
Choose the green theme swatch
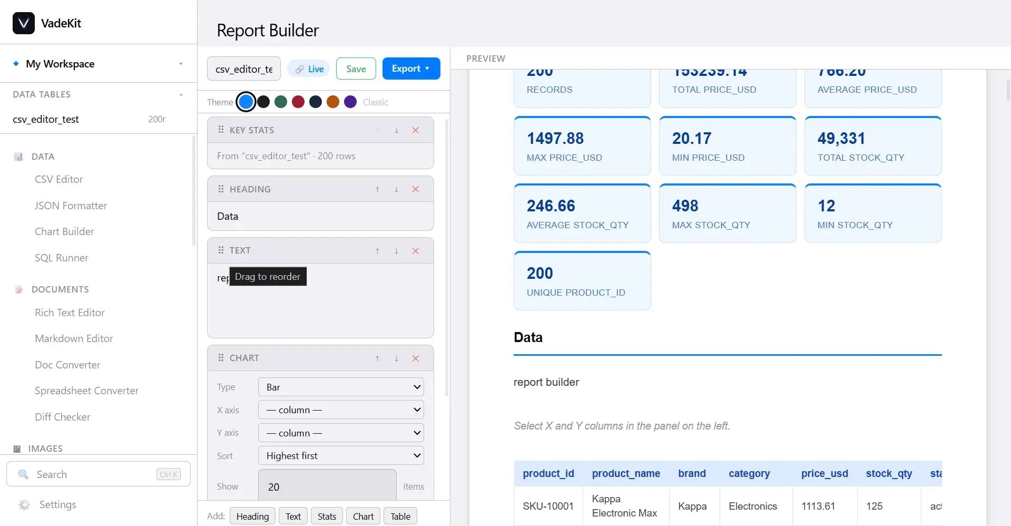(281, 102)
